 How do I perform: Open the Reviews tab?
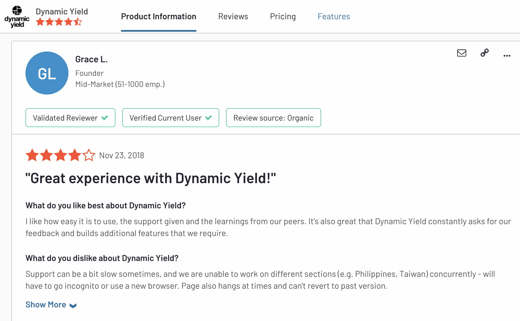pyautogui.click(x=233, y=16)
